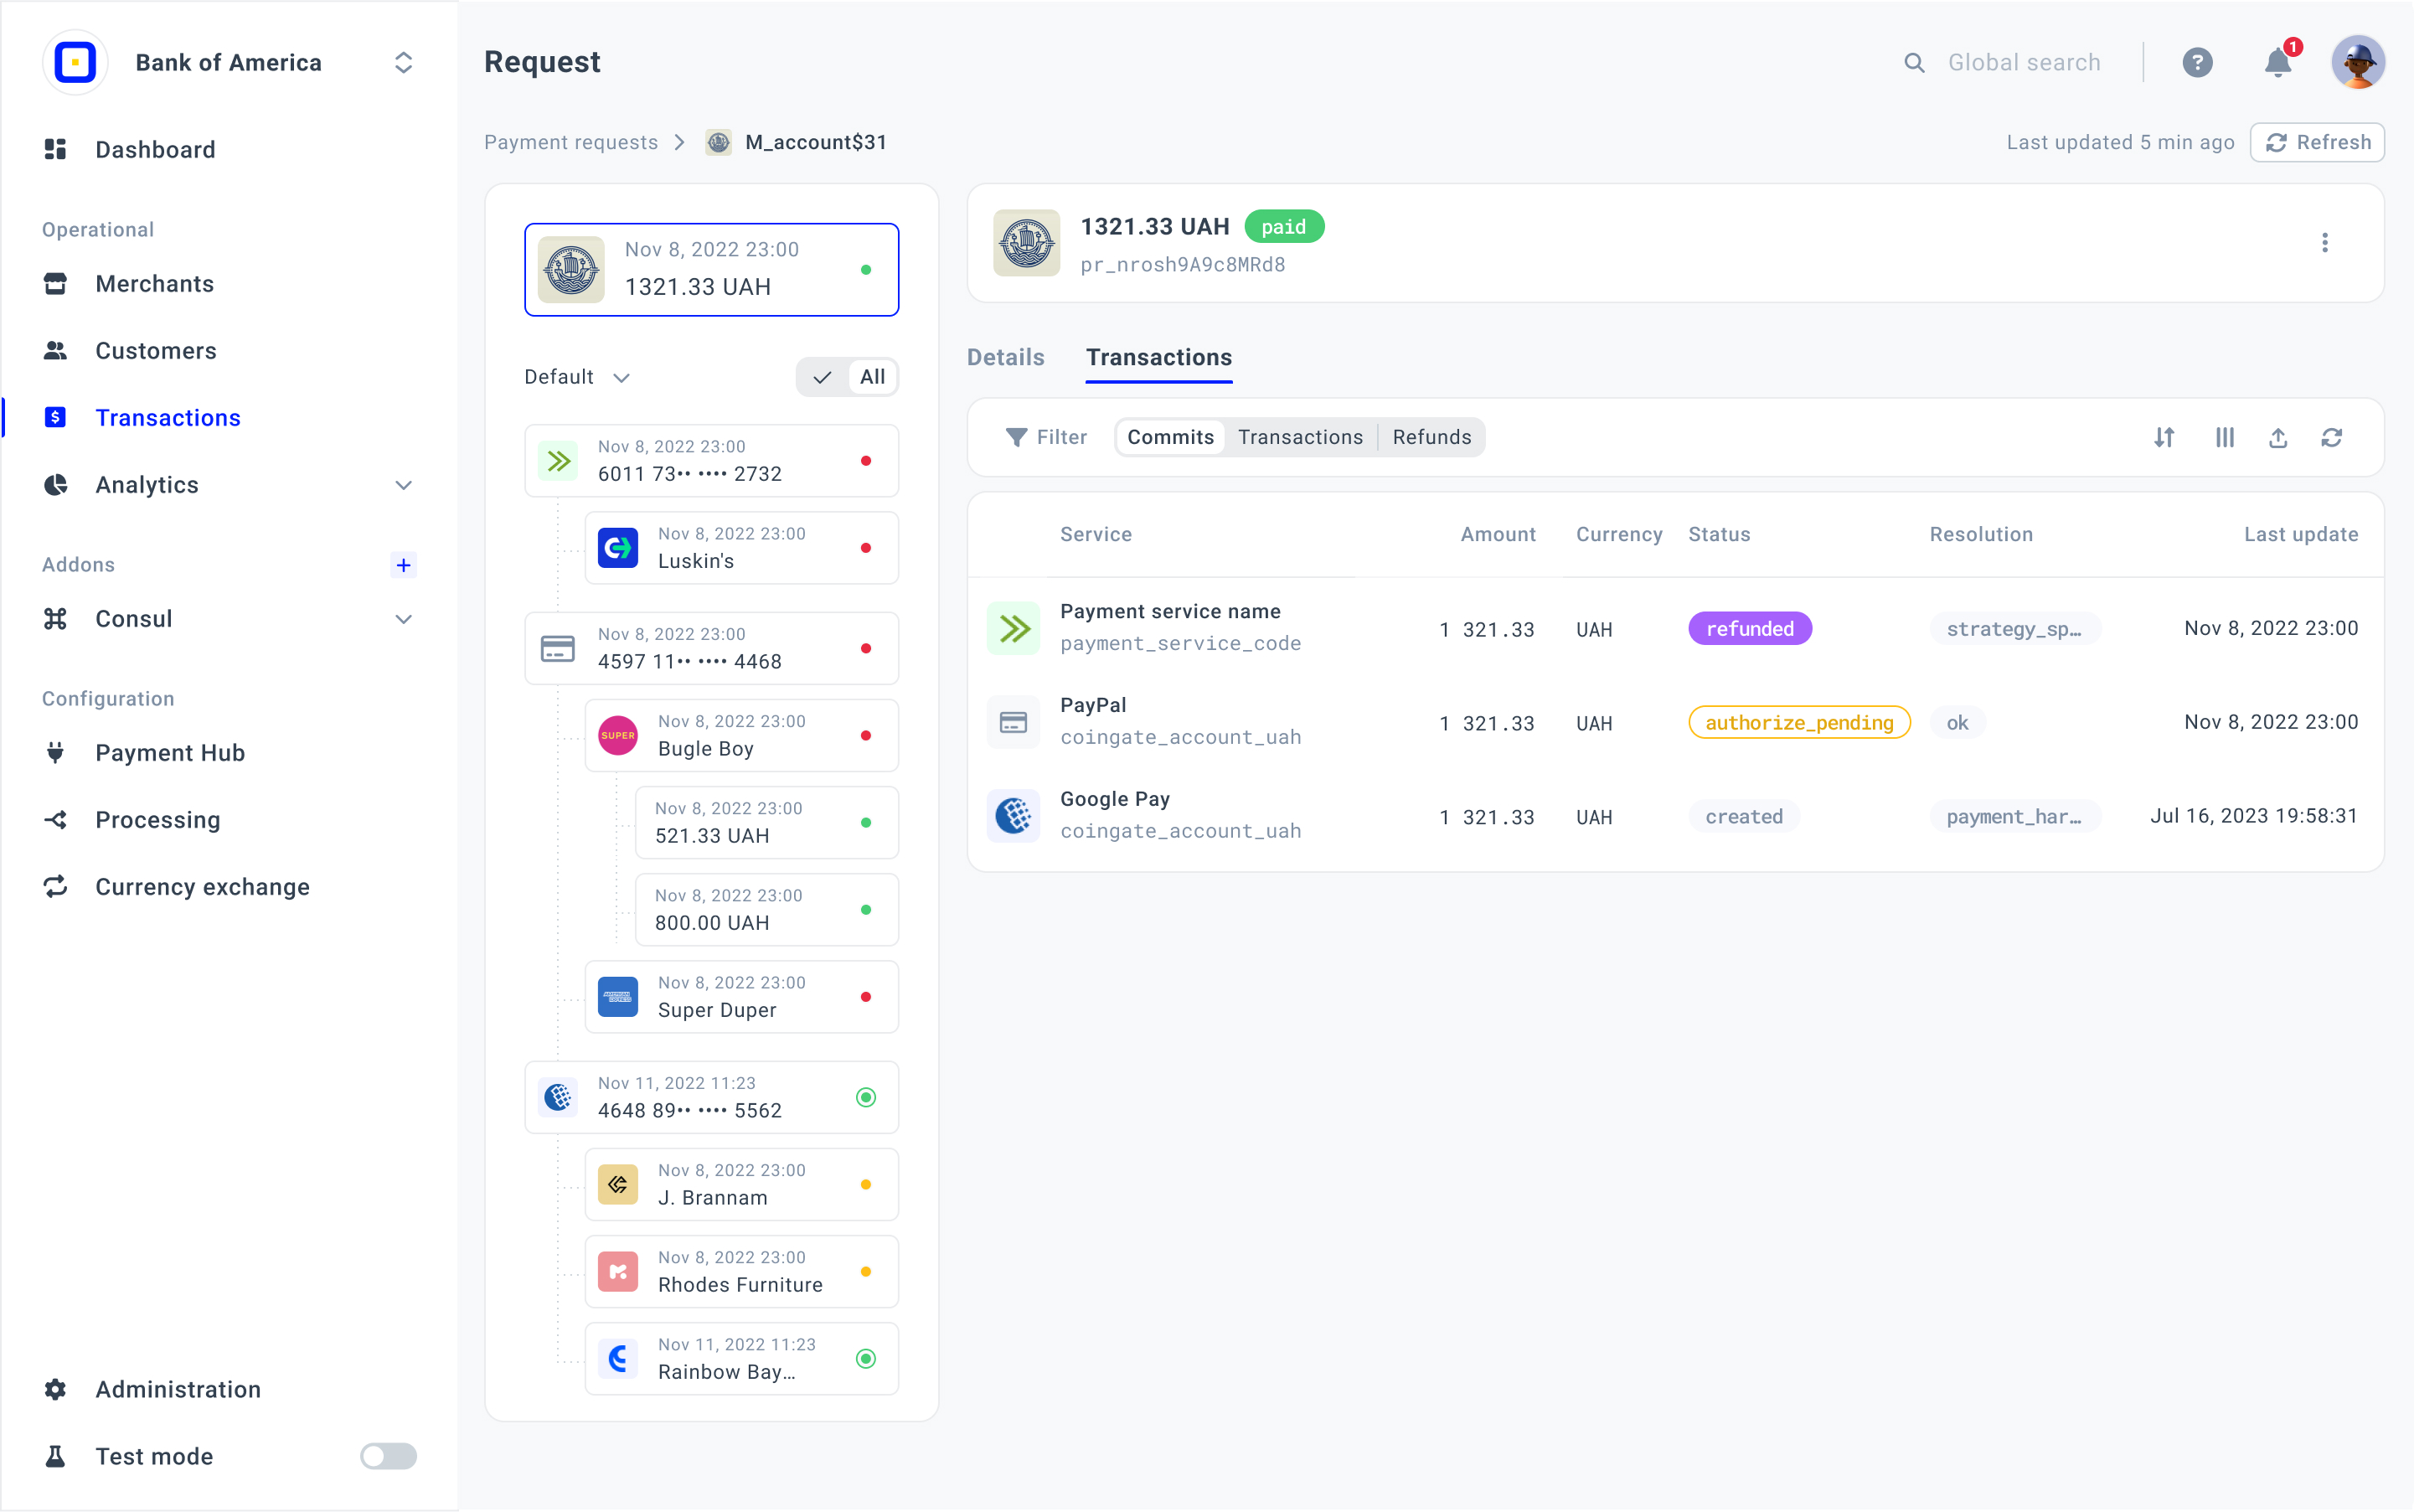Open the Default sort dropdown
Image resolution: width=2414 pixels, height=1512 pixels.
click(577, 377)
